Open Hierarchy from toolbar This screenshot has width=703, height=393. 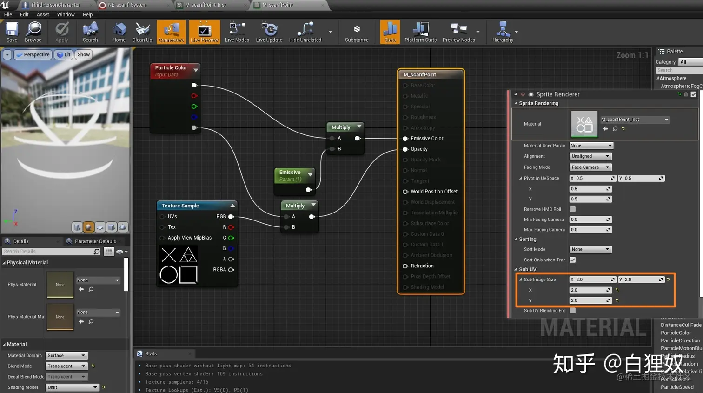pos(503,32)
